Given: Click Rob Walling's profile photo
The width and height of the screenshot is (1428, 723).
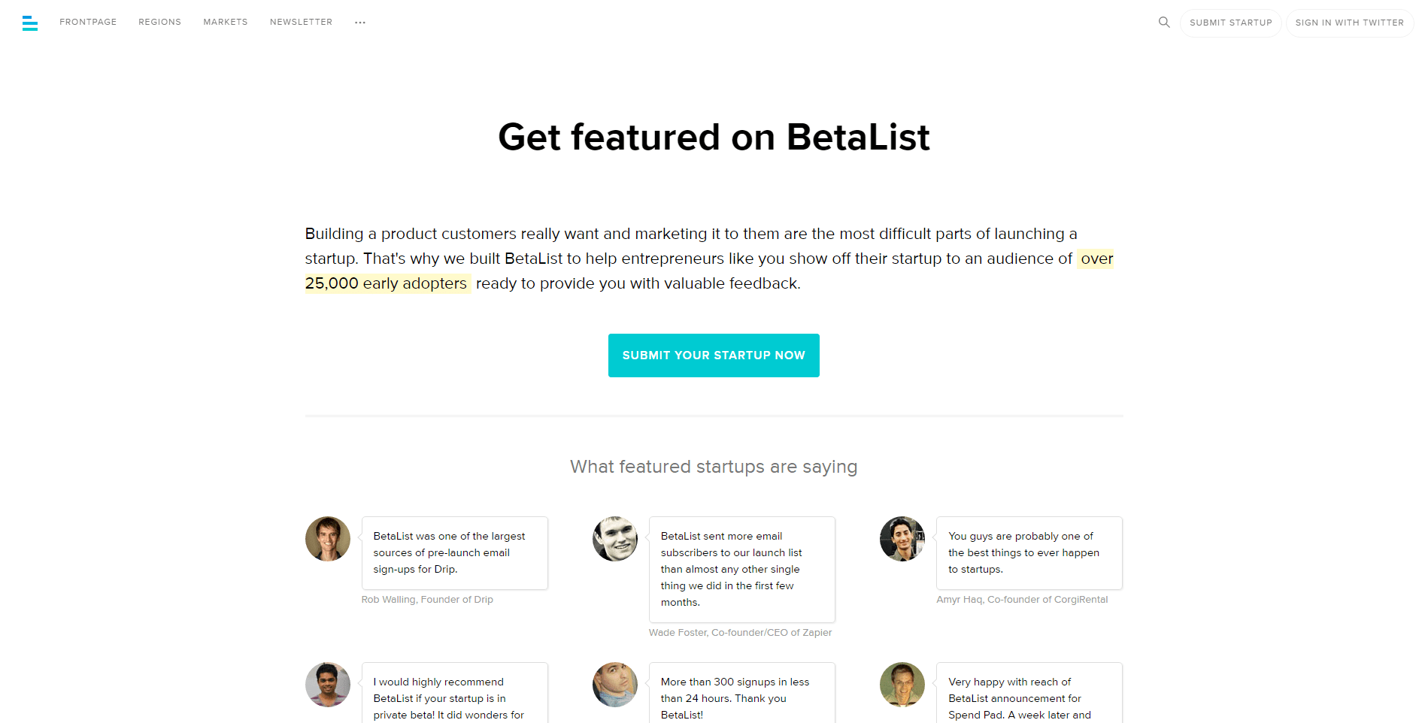Looking at the screenshot, I should pos(327,539).
